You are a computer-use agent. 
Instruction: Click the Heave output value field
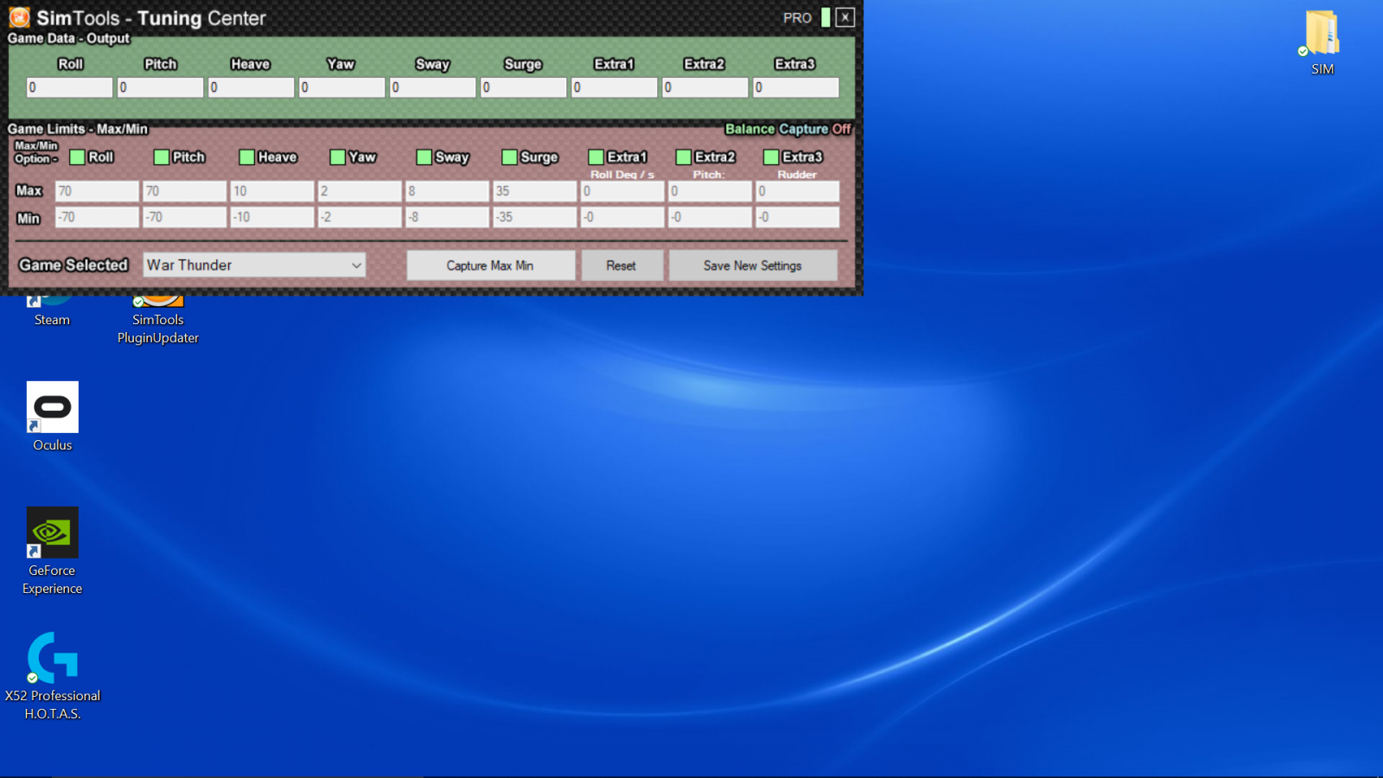[252, 87]
